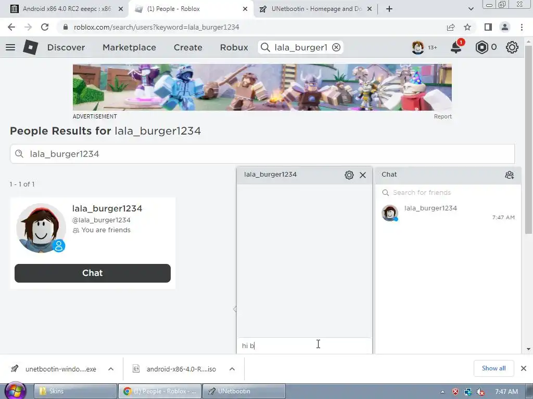Share this page using the share icon
Viewport: 533px width, 399px height.
(x=451, y=27)
